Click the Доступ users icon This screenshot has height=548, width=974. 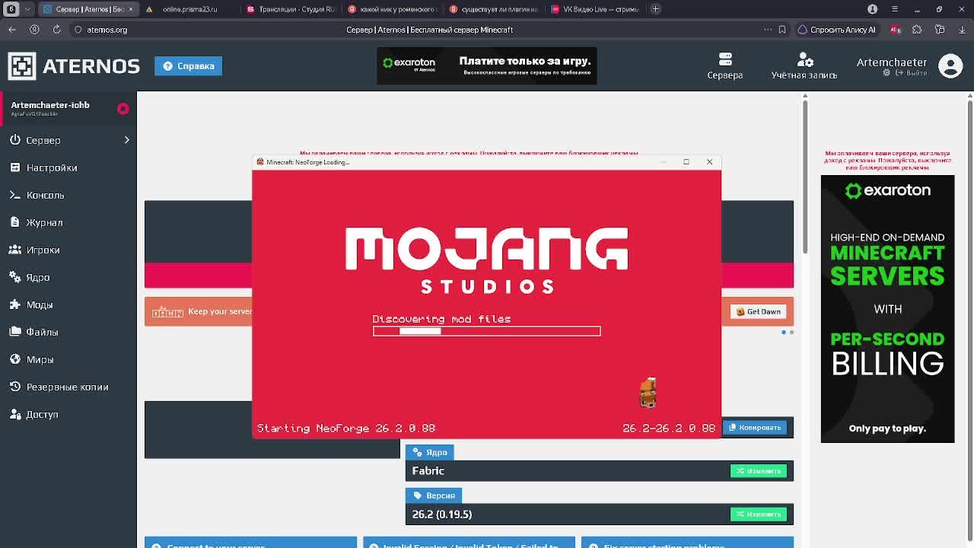pyautogui.click(x=15, y=414)
